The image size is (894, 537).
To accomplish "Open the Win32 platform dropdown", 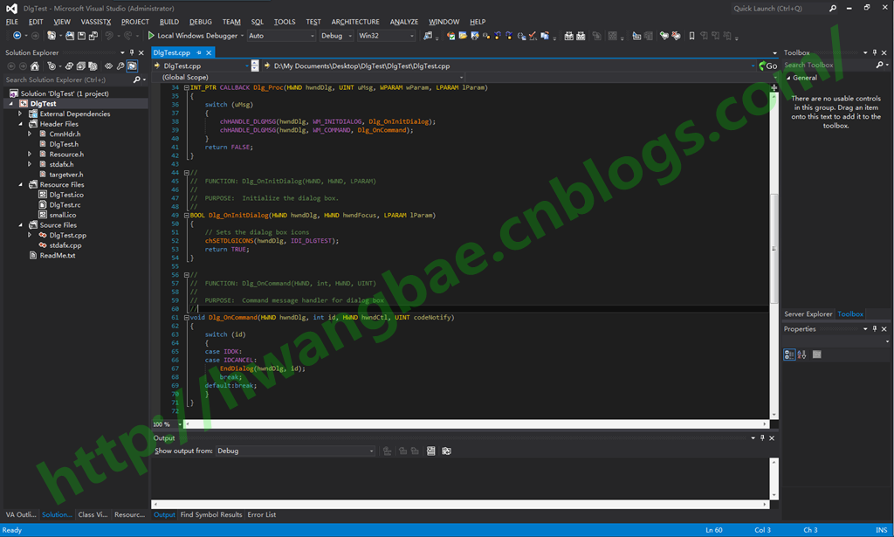I will click(x=382, y=36).
